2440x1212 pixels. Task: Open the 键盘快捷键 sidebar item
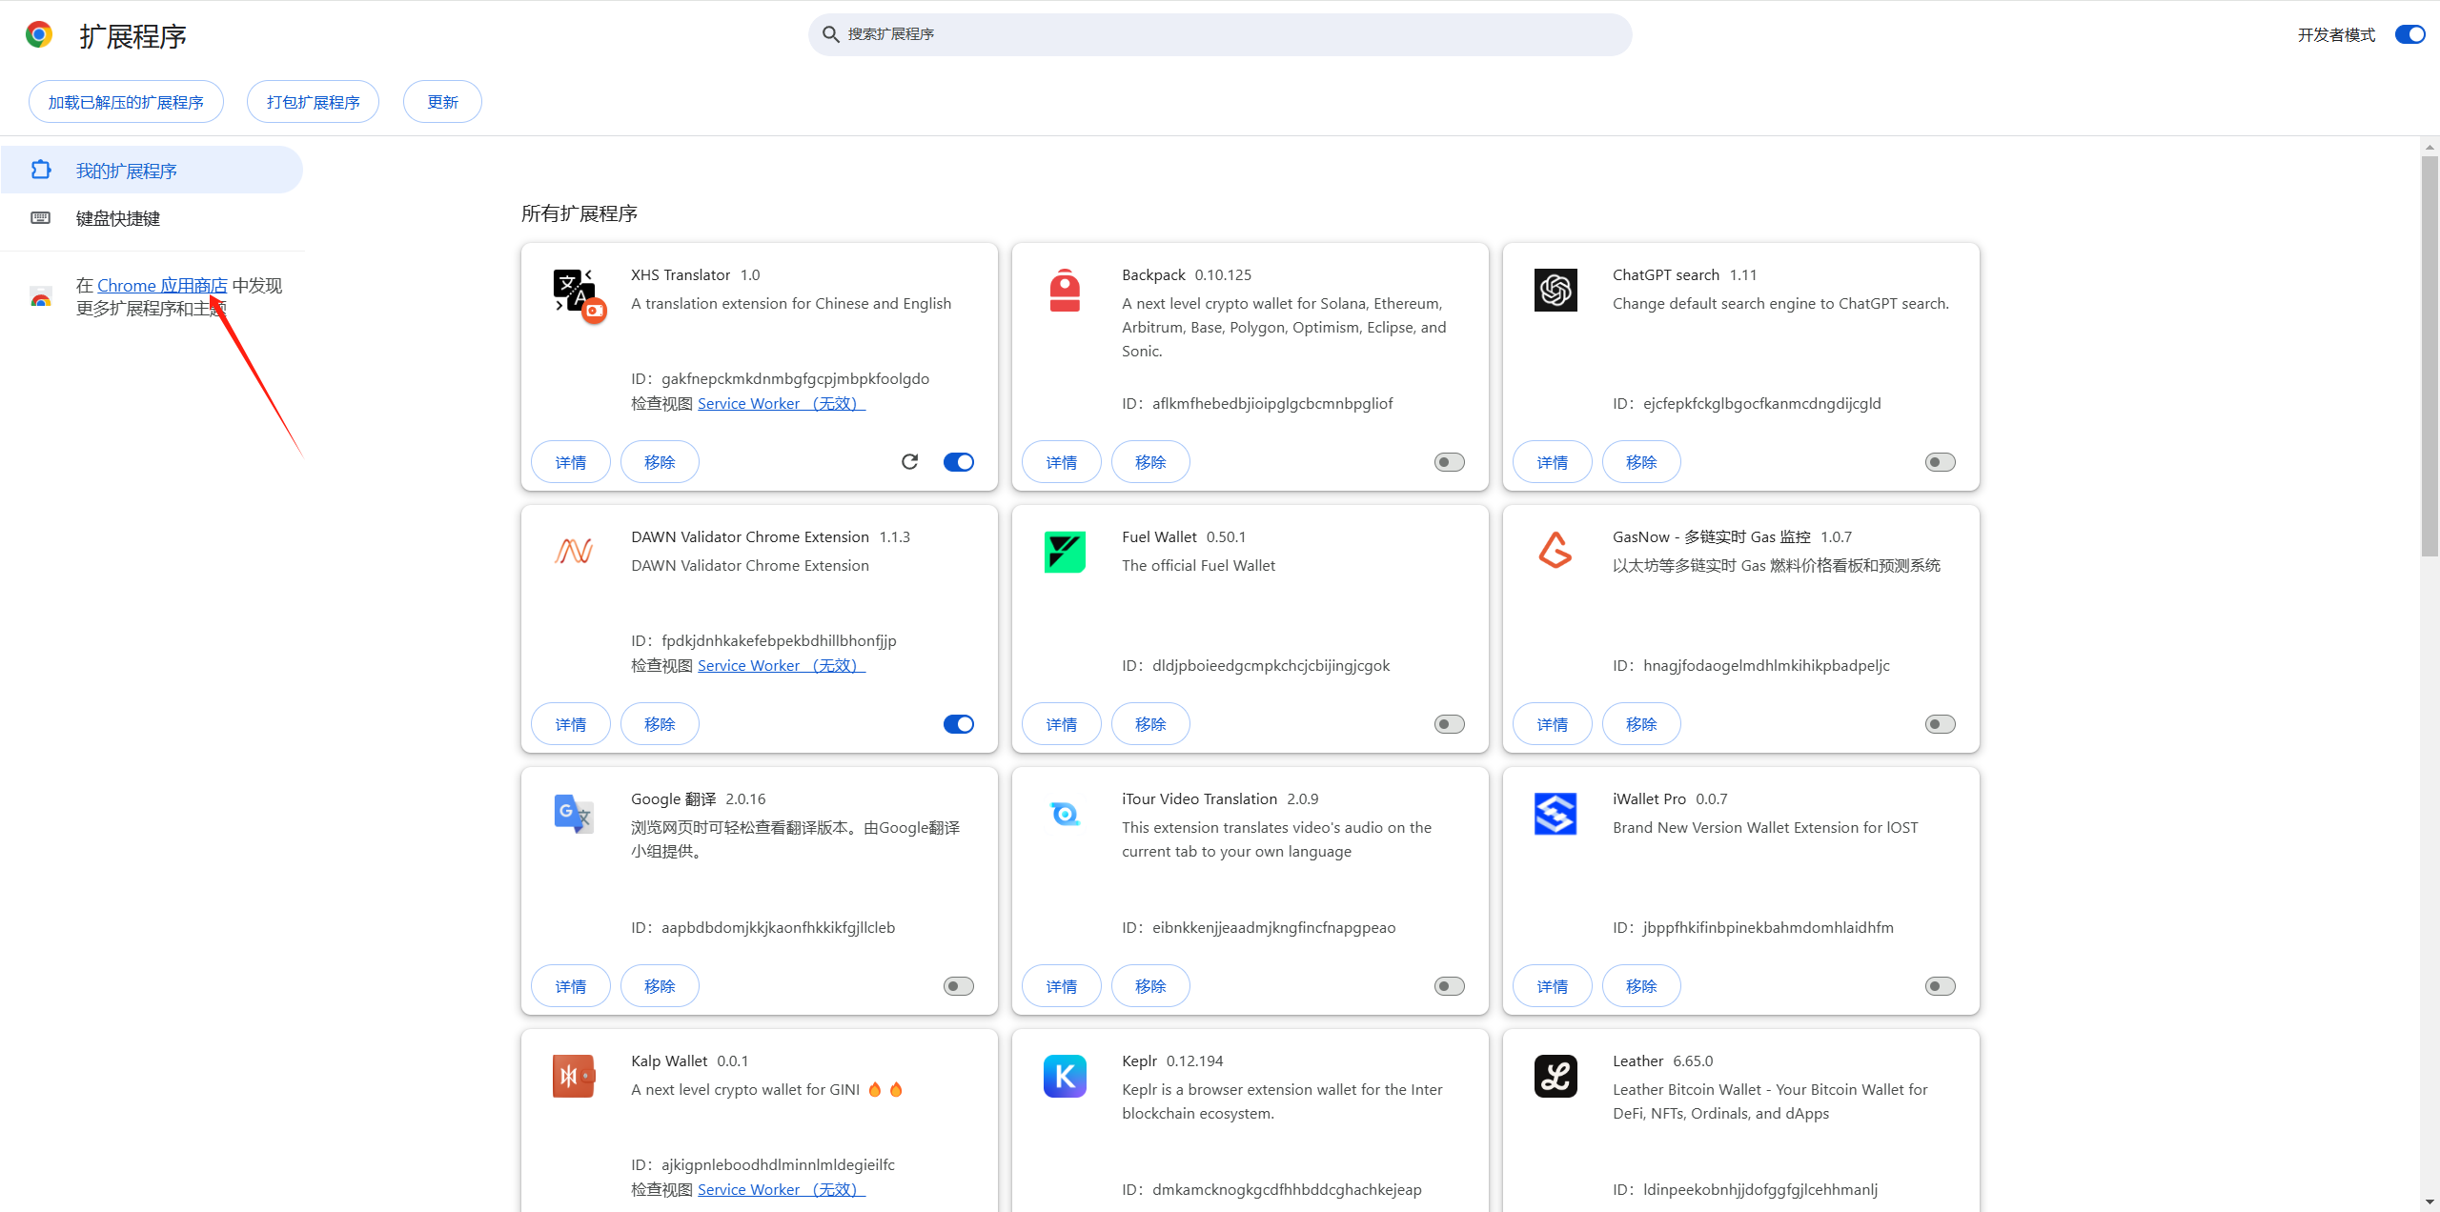click(118, 218)
